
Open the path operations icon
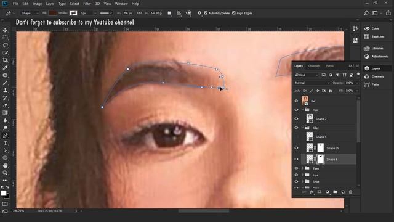click(169, 13)
